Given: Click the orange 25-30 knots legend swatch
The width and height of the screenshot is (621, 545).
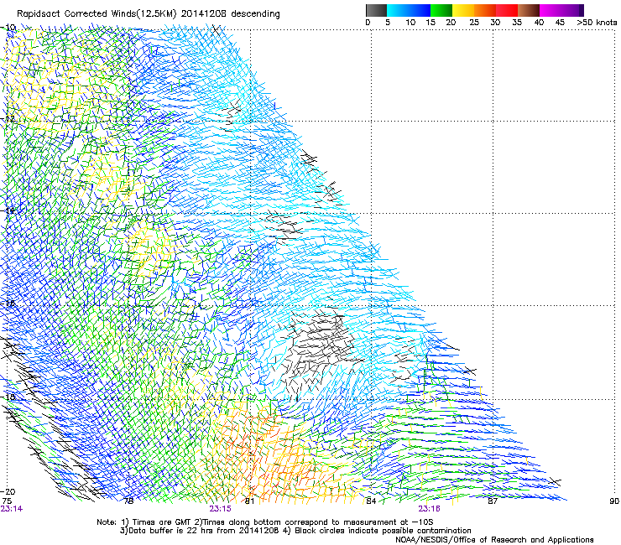Looking at the screenshot, I should tap(485, 10).
